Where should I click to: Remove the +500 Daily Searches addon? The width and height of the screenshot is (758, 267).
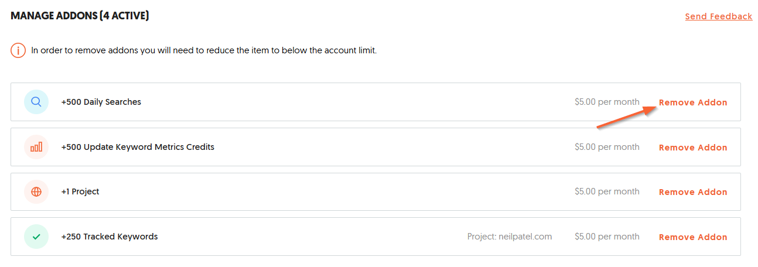(x=693, y=102)
